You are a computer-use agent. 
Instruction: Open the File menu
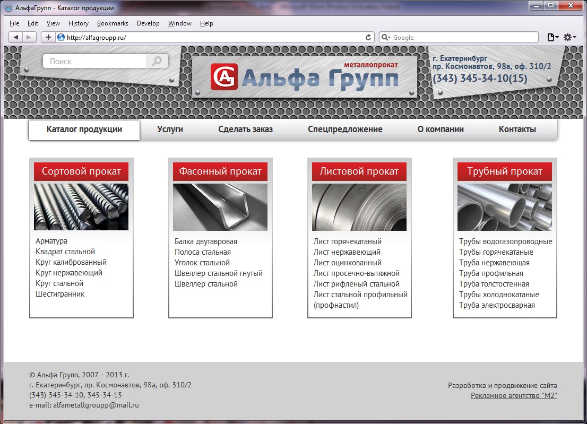coord(14,23)
